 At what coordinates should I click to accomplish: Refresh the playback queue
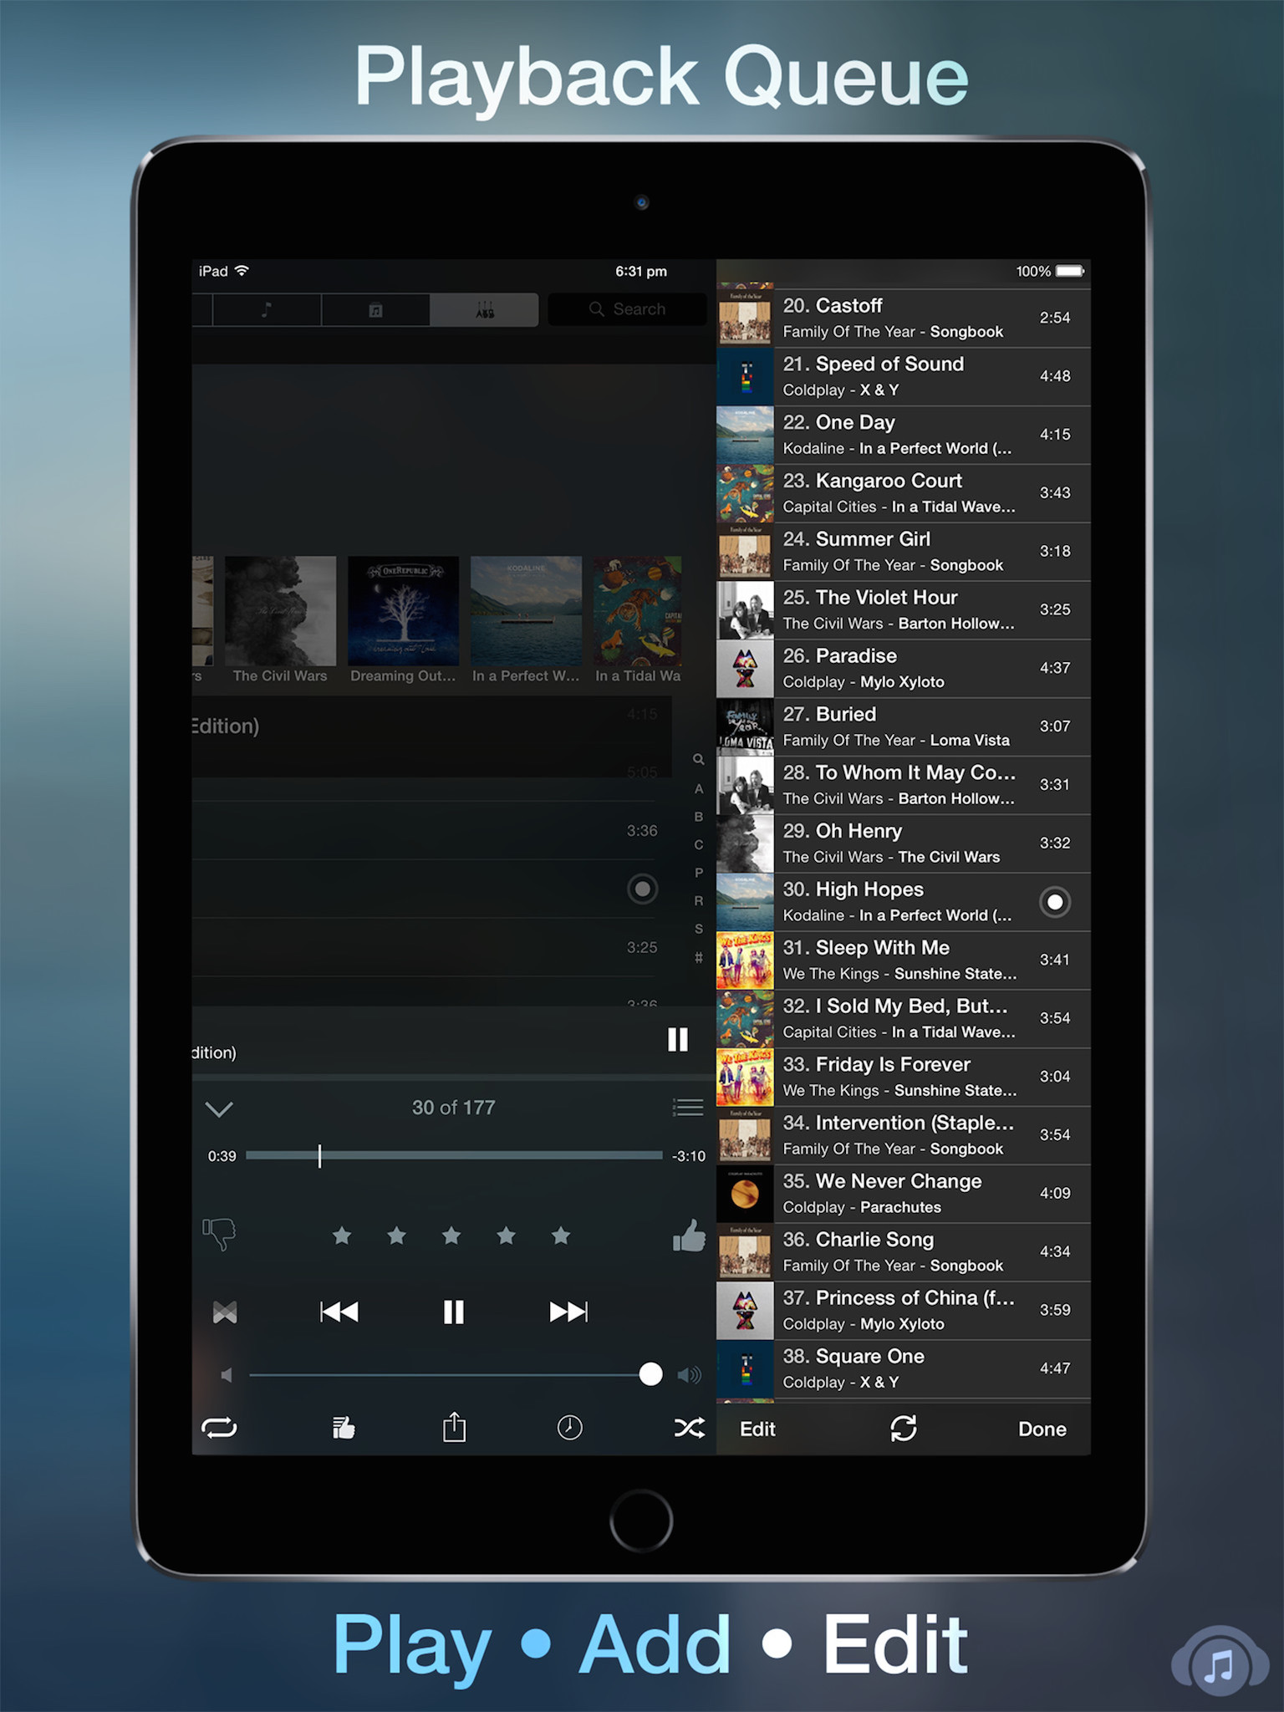[x=904, y=1428]
